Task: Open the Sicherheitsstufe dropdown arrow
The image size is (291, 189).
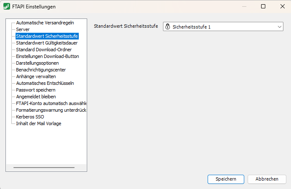Action: [x=280, y=27]
